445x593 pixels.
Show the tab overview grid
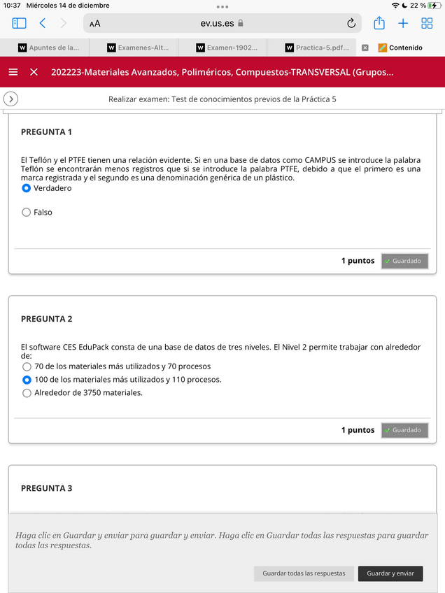tap(427, 24)
